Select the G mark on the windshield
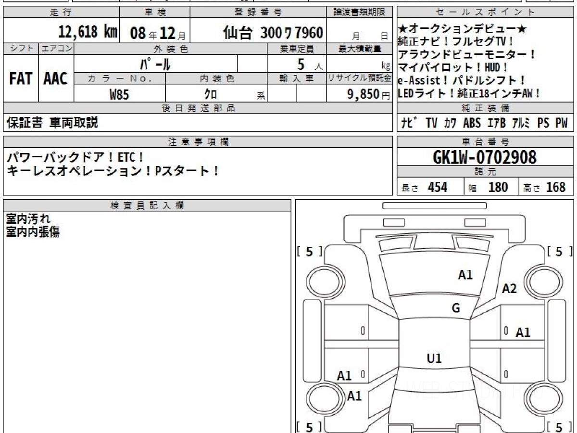 (456, 308)
